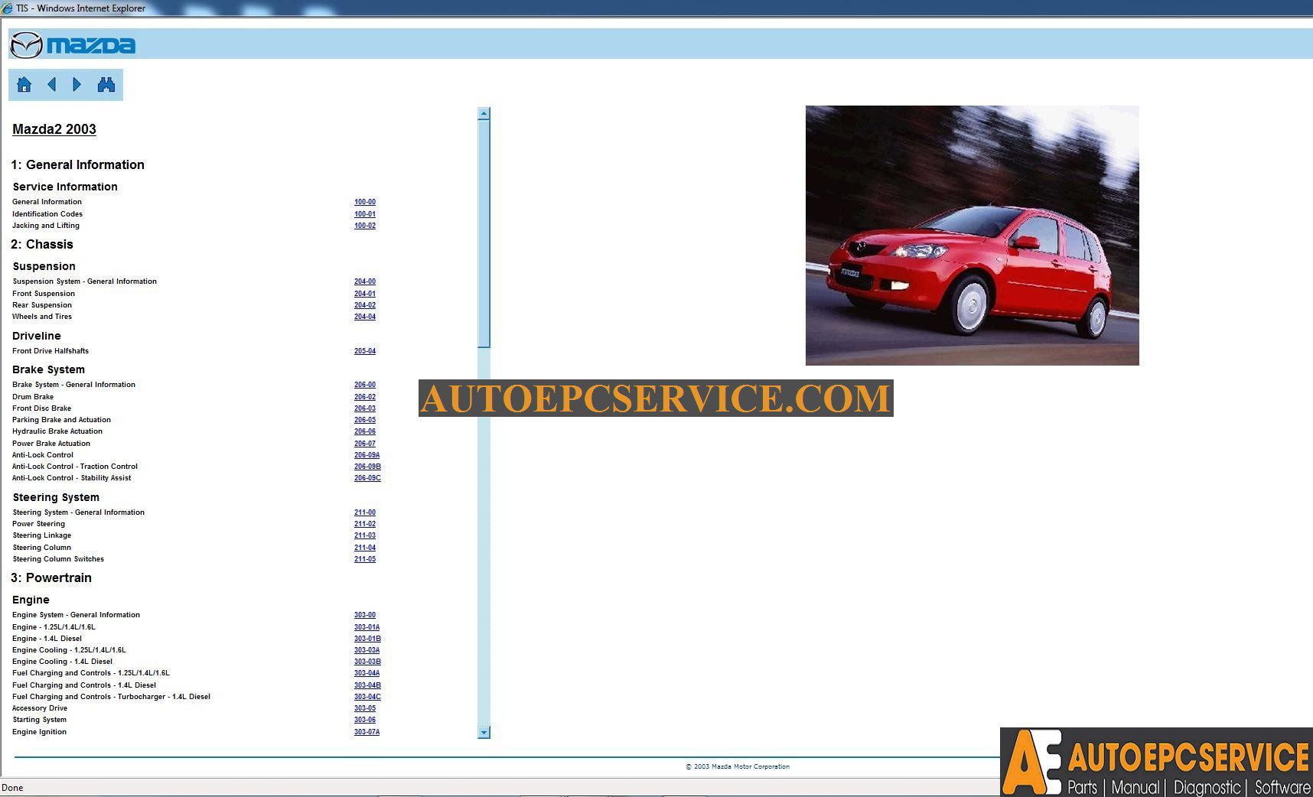The image size is (1313, 797).
Task: Select 'Front Drive Halfshafts' row text
Action: click(x=50, y=351)
